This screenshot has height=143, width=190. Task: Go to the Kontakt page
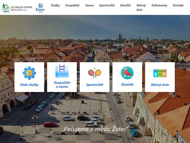coord(178,5)
